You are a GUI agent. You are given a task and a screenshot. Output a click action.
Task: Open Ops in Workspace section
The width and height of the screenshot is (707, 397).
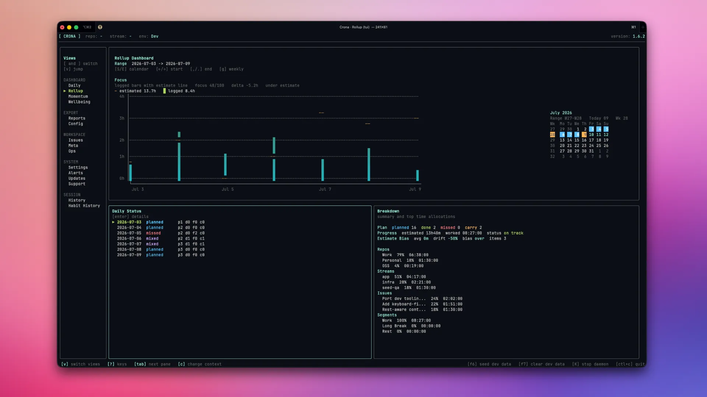click(x=72, y=151)
